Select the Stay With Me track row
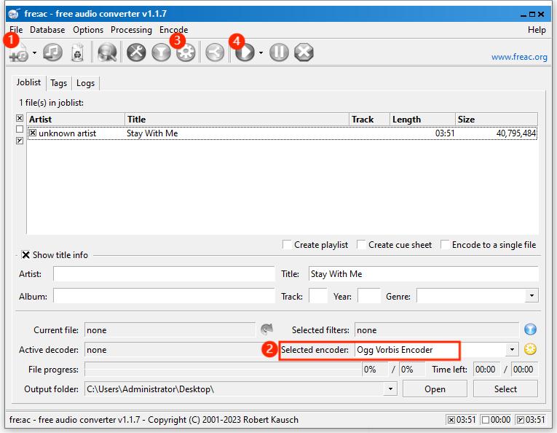 [x=282, y=133]
